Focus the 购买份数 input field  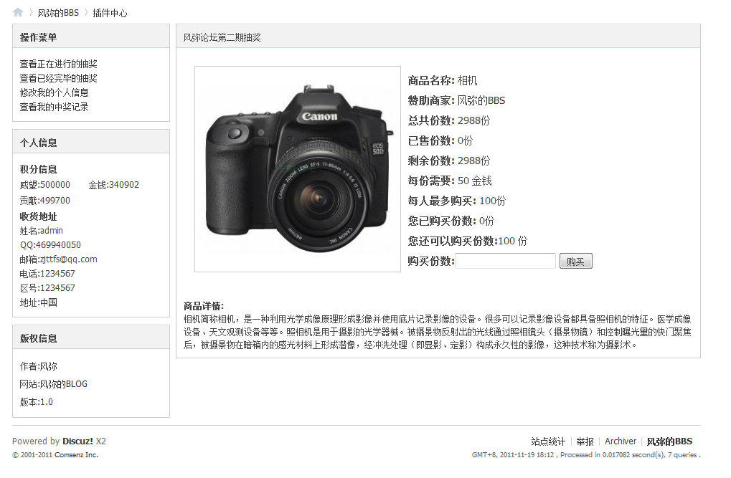point(505,261)
